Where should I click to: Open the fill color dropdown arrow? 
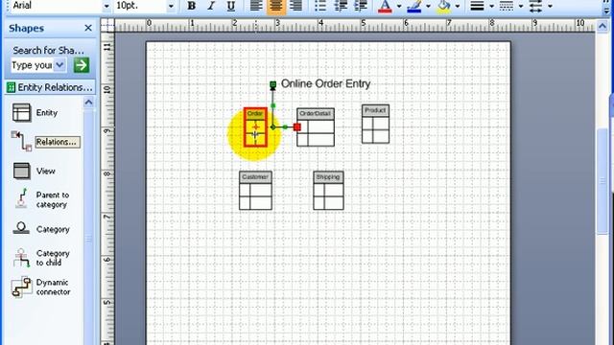[x=458, y=6]
